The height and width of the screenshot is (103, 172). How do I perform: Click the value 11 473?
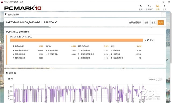[40, 51]
